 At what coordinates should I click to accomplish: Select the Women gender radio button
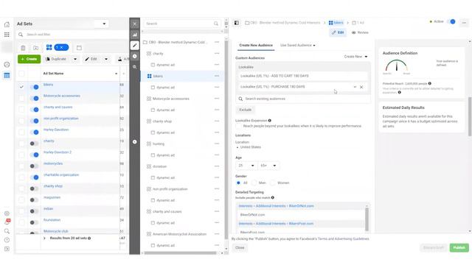pyautogui.click(x=272, y=183)
